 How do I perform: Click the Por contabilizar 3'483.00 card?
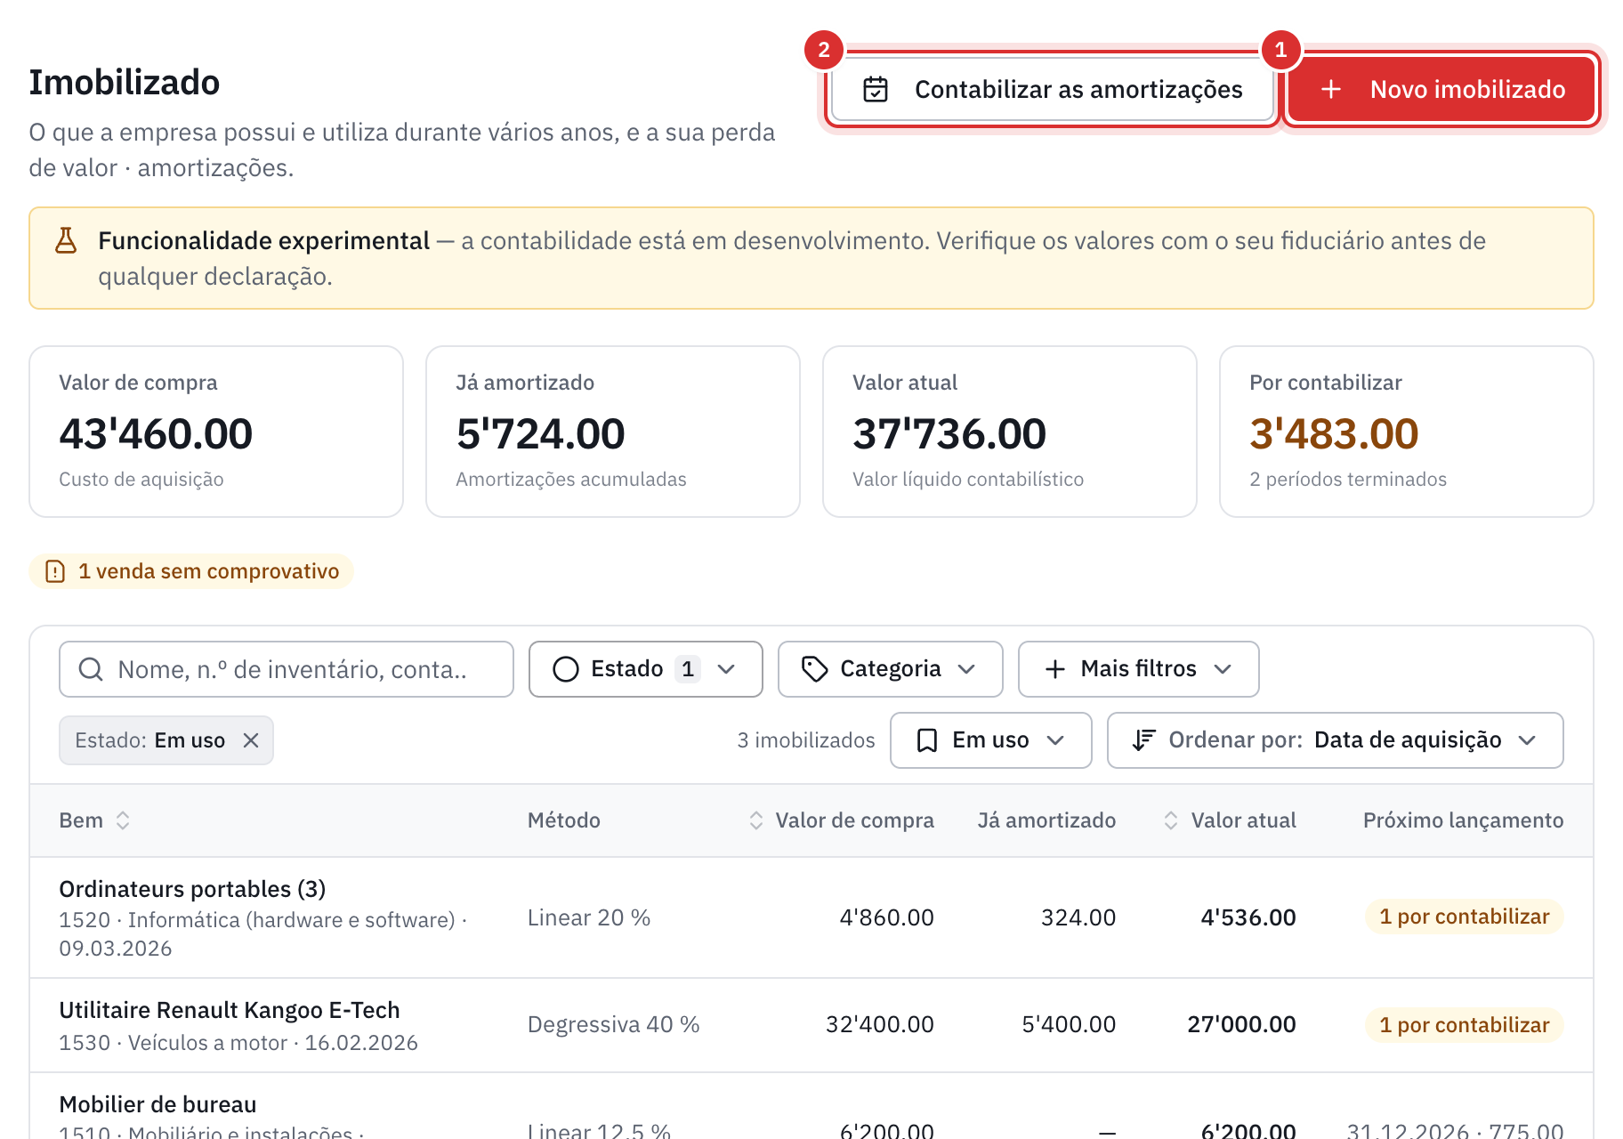tap(1407, 432)
